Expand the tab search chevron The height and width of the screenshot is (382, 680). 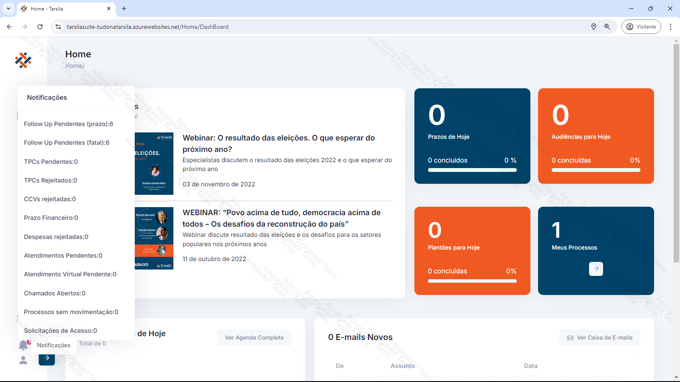point(8,8)
